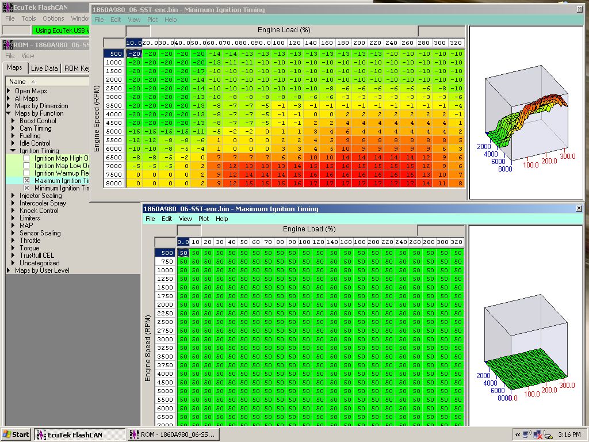Tick the Ignition Warmup Retard checkbox
Screen dimensions: 589x442
26,173
